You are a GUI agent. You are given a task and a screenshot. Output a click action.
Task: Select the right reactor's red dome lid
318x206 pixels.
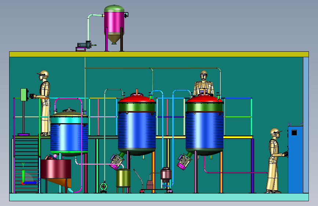click(204, 99)
